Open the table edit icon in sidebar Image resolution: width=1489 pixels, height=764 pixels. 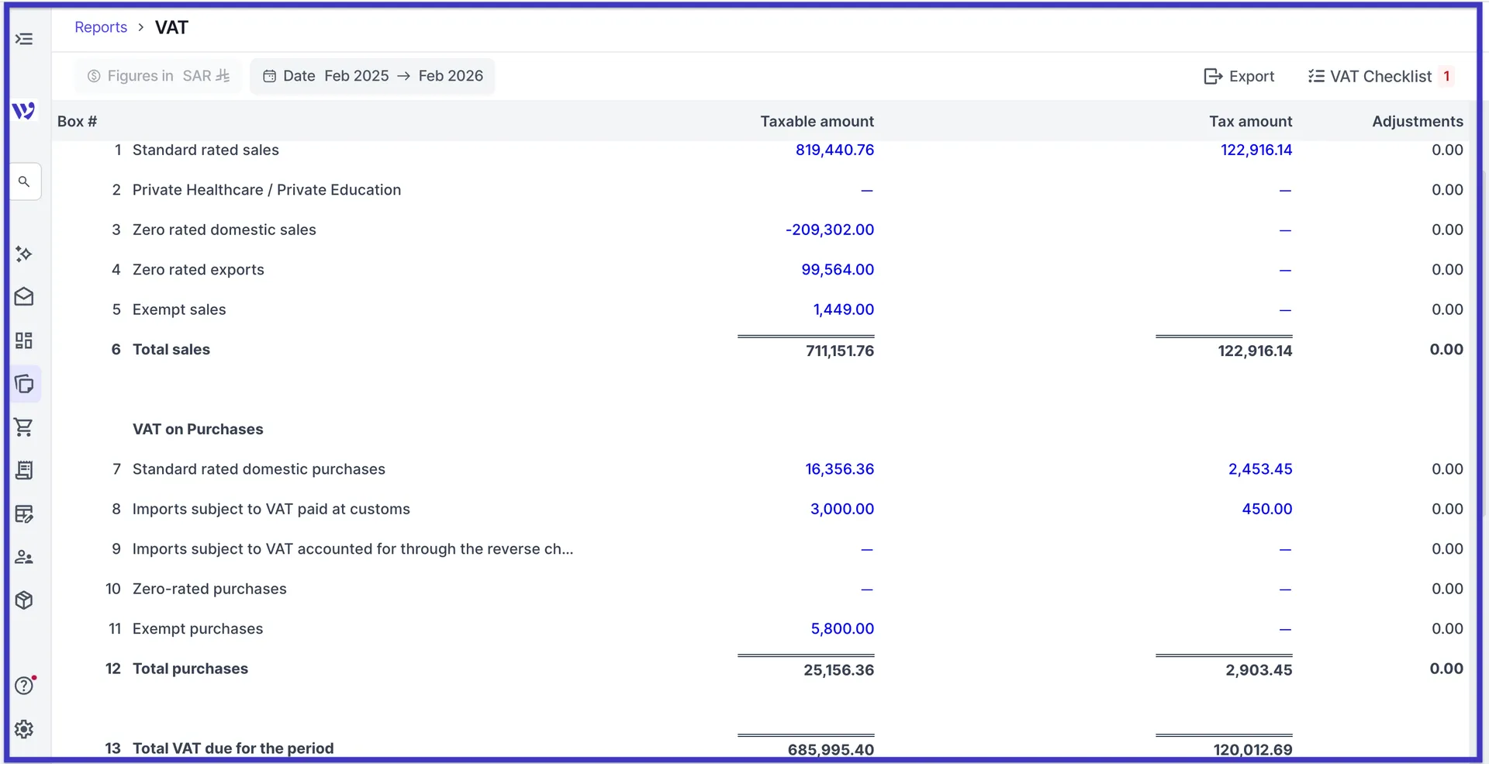[24, 513]
